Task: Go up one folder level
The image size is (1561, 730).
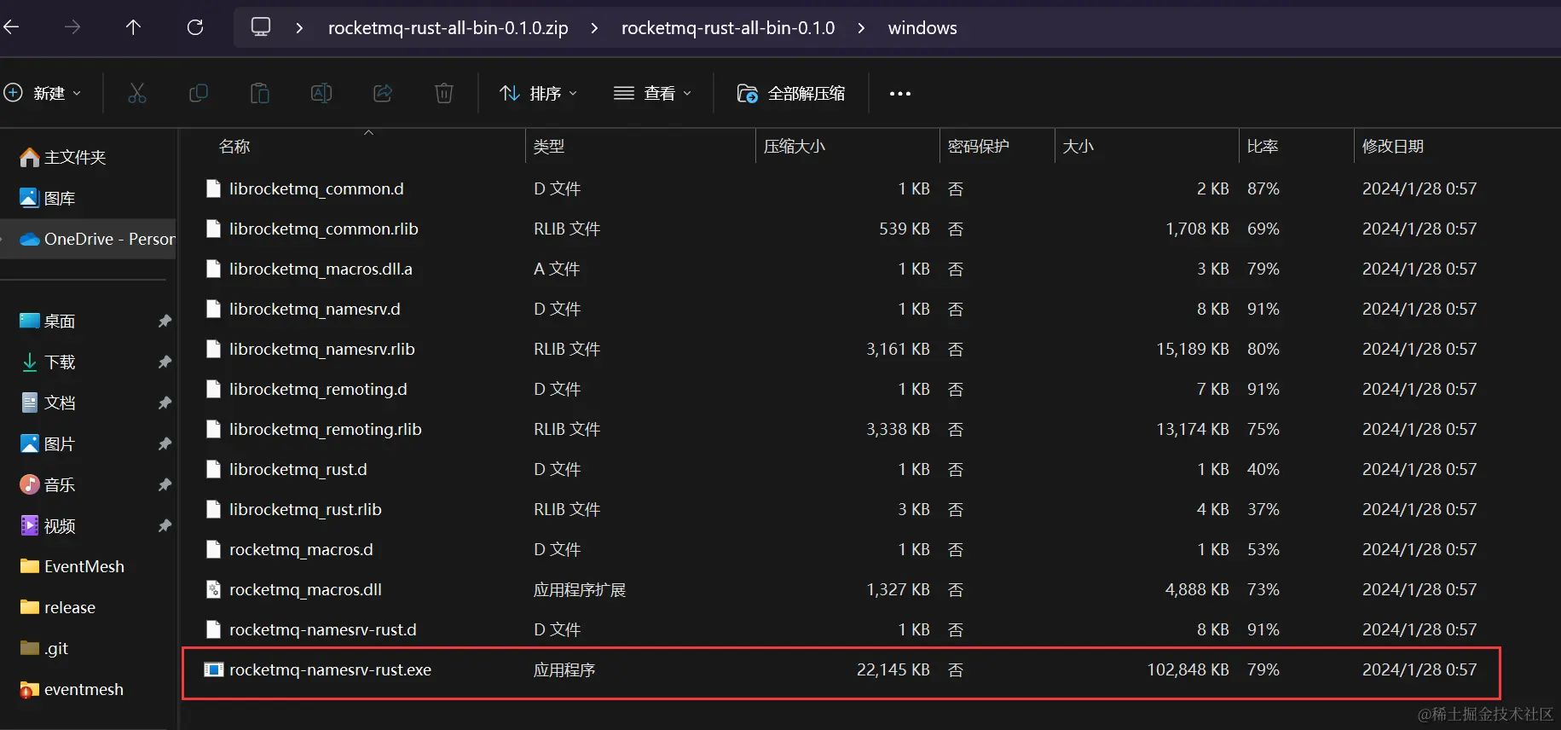Action: 133,27
